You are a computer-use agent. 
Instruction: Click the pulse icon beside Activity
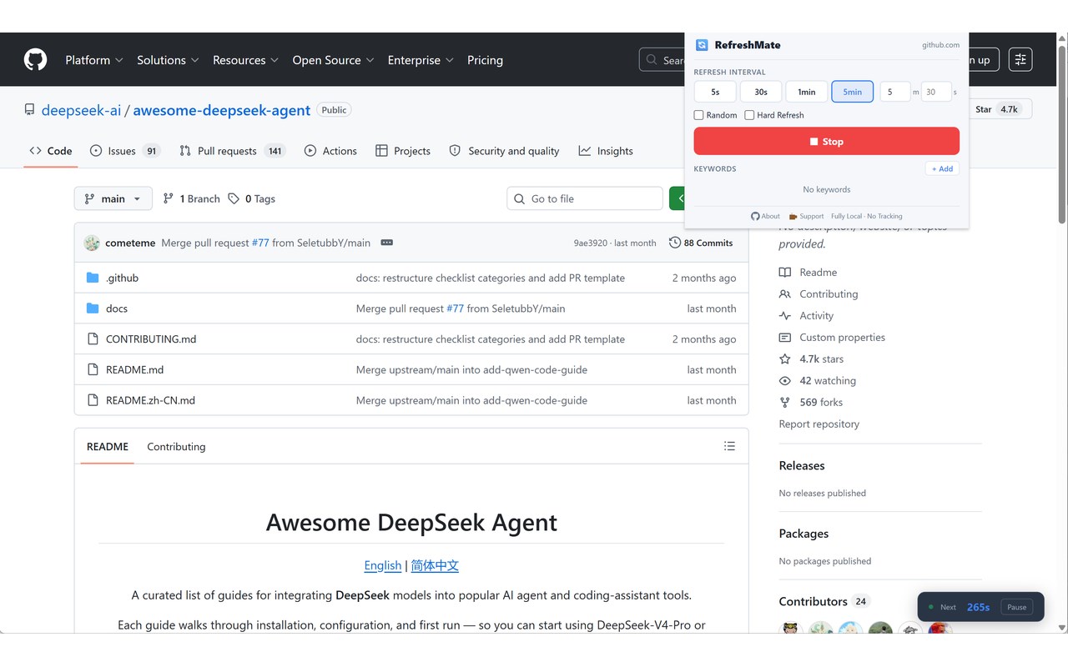[x=785, y=316]
